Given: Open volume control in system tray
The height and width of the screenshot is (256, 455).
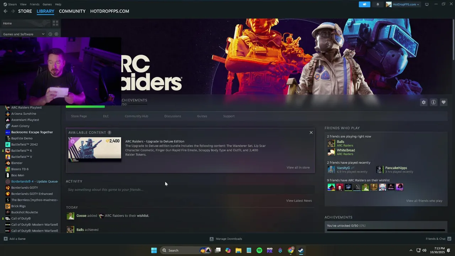Looking at the screenshot, I should (424, 250).
